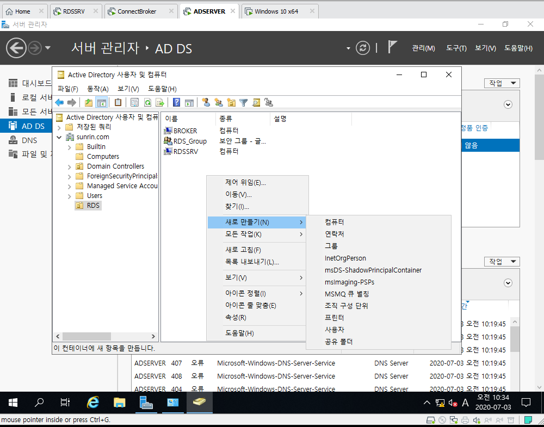Image resolution: width=544 pixels, height=427 pixels.
Task: Open Server Manager 도구(T) menu
Action: pos(456,48)
